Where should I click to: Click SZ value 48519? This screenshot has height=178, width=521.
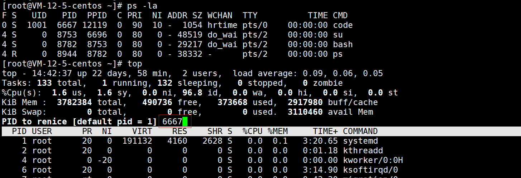pos(190,35)
